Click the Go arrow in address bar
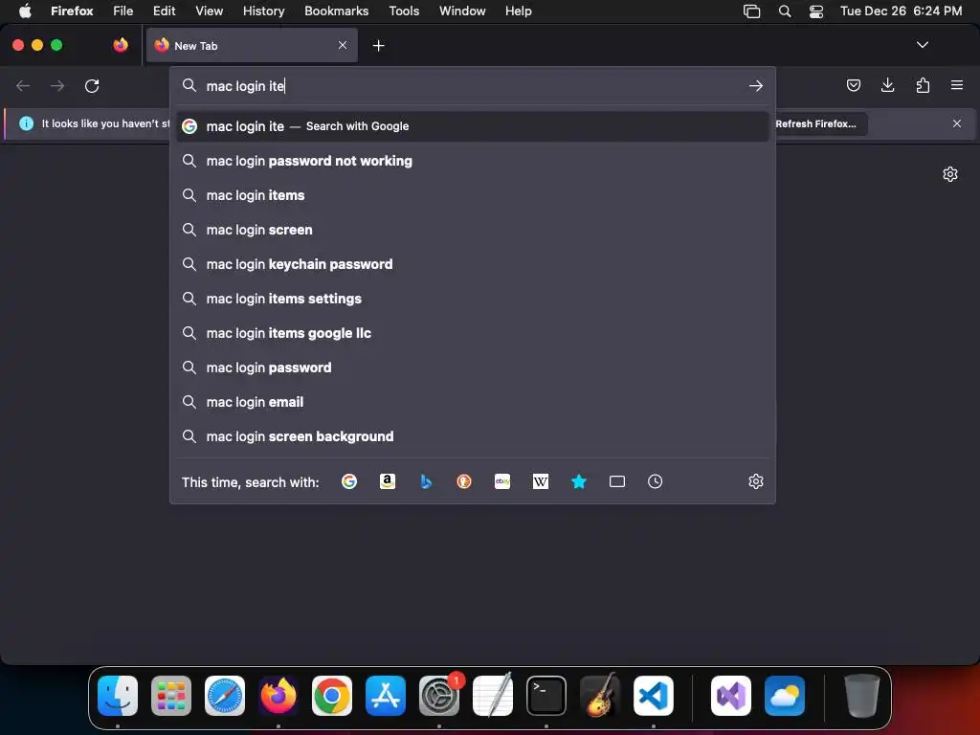The height and width of the screenshot is (735, 980). click(756, 85)
